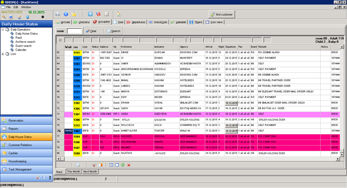Click the printer icon in the toolbar
Viewport: 347px width, 188px height.
58,14
